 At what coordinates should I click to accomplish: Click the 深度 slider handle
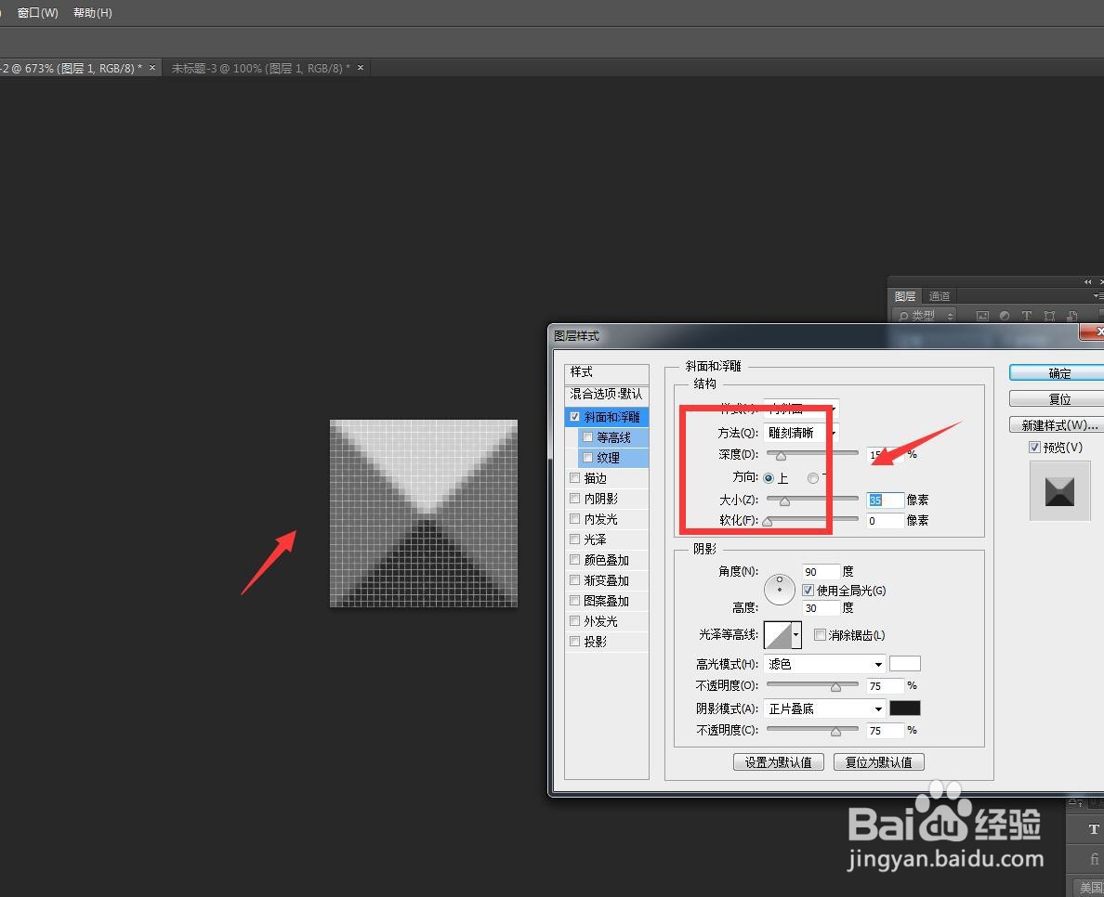point(780,456)
